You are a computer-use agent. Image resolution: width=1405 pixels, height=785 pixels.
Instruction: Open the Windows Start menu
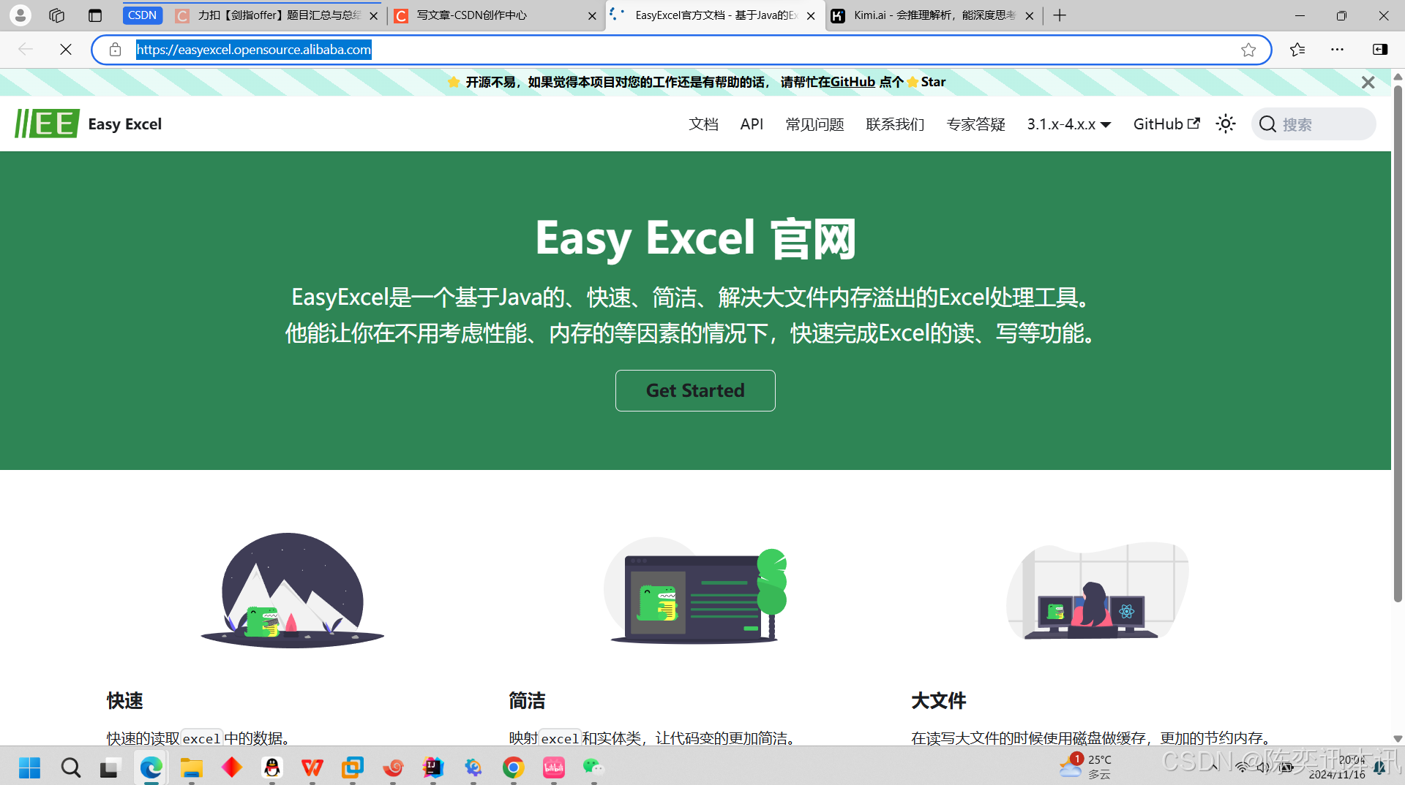click(29, 767)
